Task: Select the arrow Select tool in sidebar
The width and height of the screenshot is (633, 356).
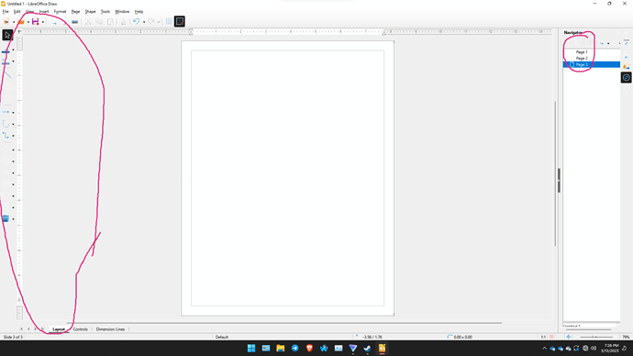Action: (x=7, y=35)
